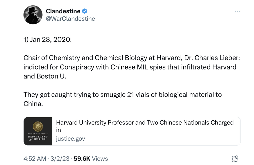
Task: Open the @WarClandestine handle link
Action: [x=70, y=18]
